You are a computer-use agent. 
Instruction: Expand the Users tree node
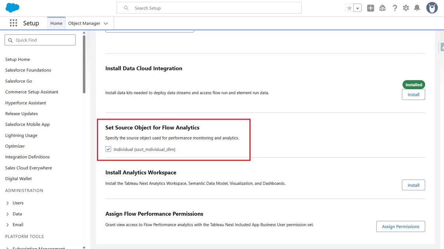[8, 203]
